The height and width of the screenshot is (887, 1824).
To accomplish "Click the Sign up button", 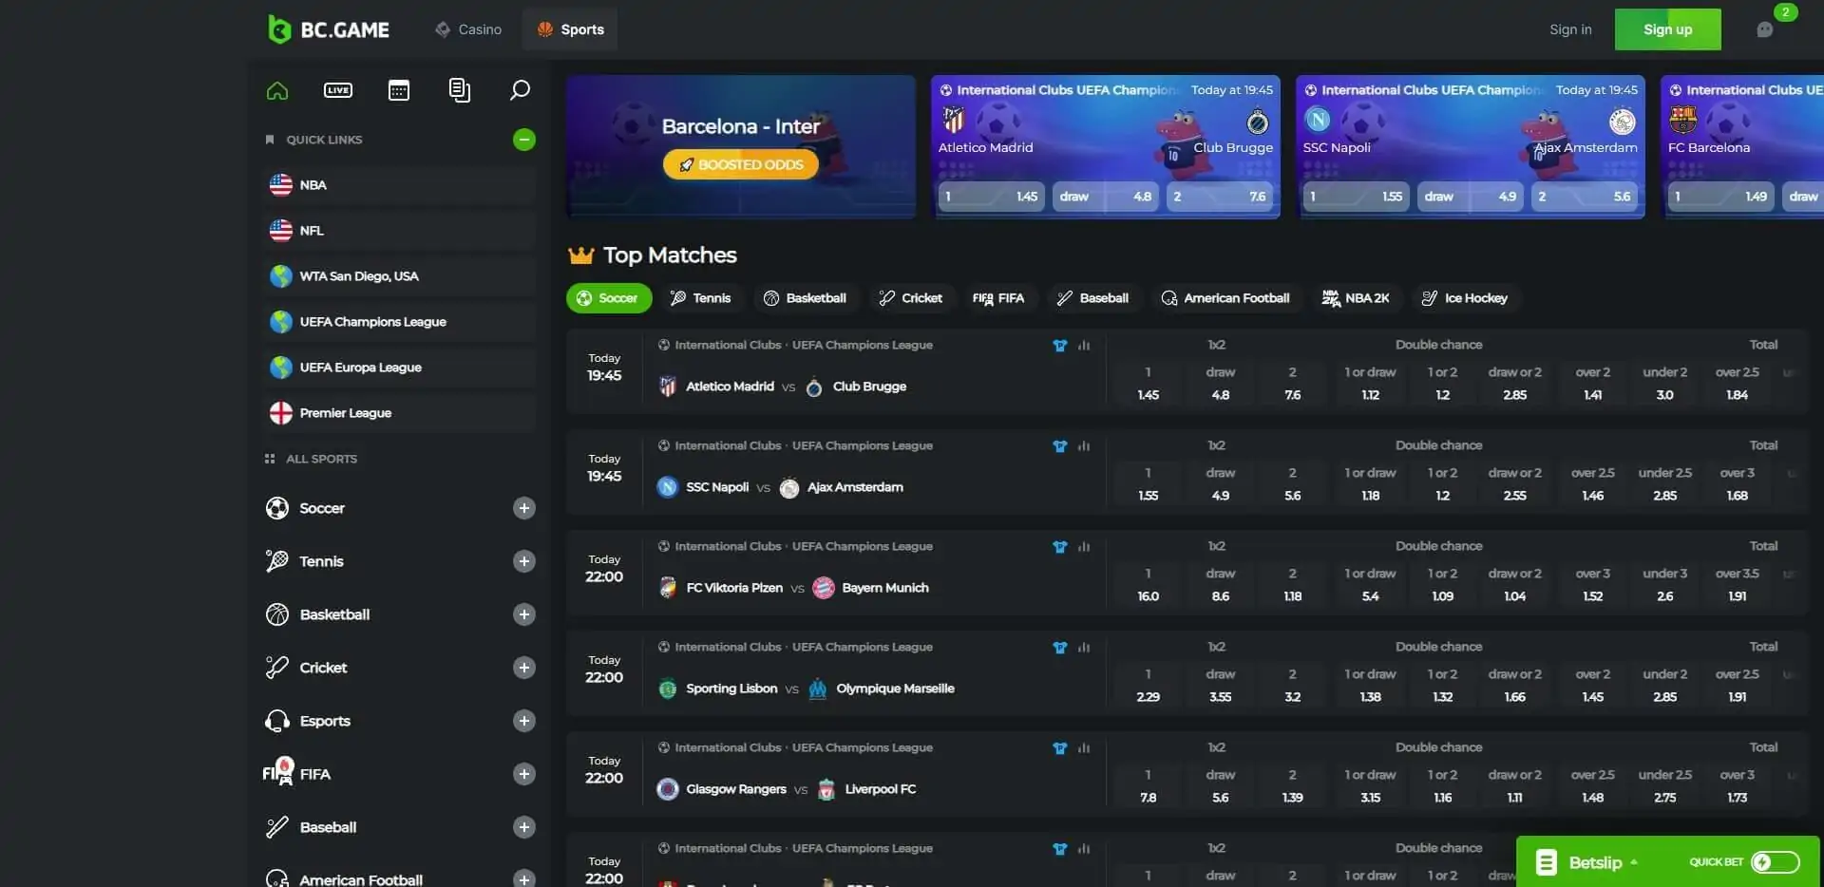I will pos(1667,28).
